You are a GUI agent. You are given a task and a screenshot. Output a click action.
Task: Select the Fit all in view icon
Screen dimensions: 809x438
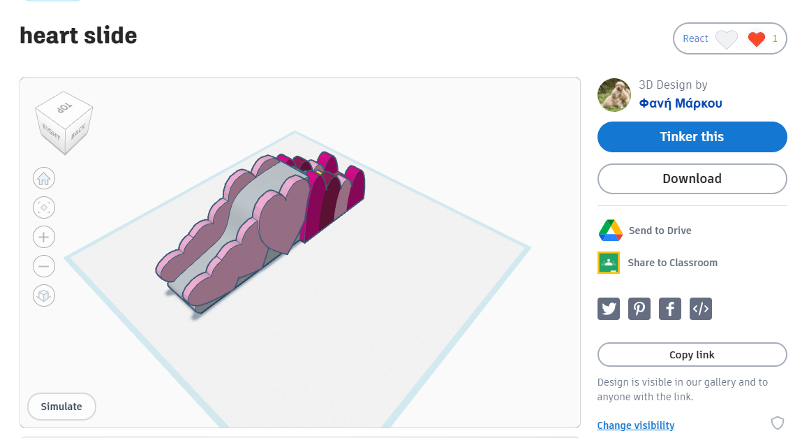[44, 207]
